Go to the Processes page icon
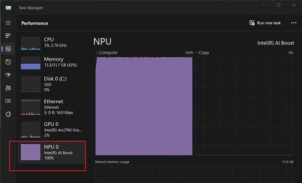The width and height of the screenshot is (302, 183). 8,36
